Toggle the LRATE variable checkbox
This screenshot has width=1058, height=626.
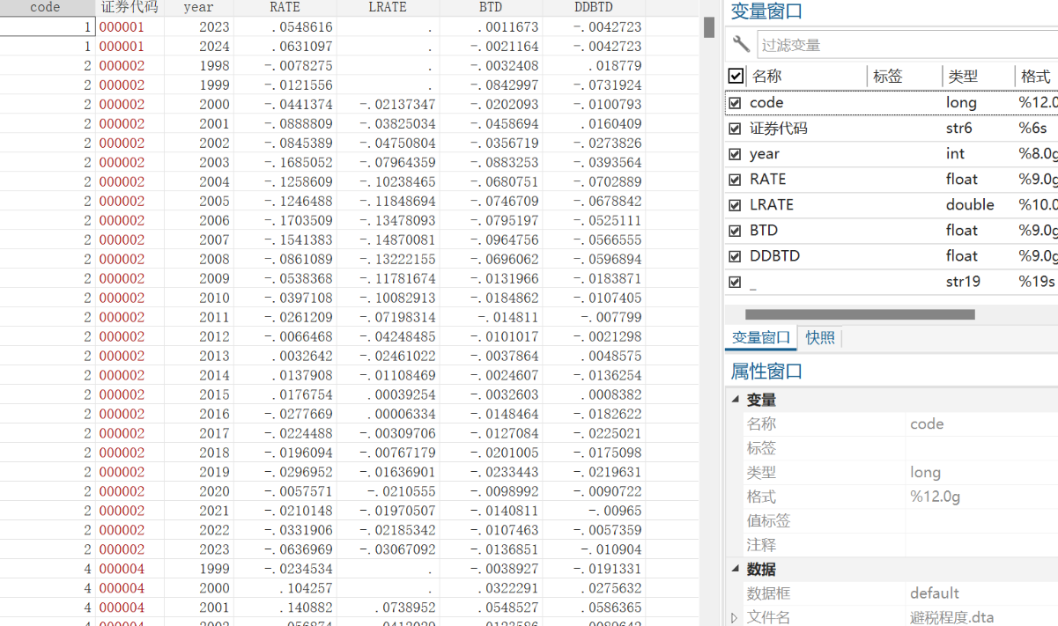click(x=735, y=205)
